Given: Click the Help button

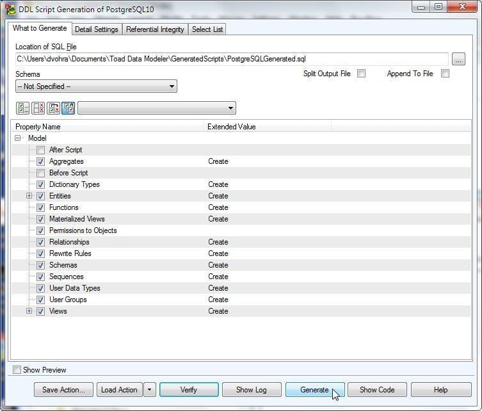Looking at the screenshot, I should coord(441,390).
